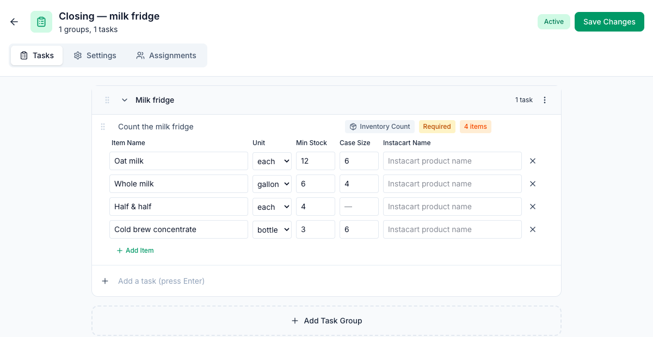Image resolution: width=653 pixels, height=337 pixels.
Task: Remove the Cold brew concentrate item row
Action: point(533,229)
